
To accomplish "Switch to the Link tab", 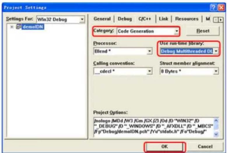I will tap(163, 19).
